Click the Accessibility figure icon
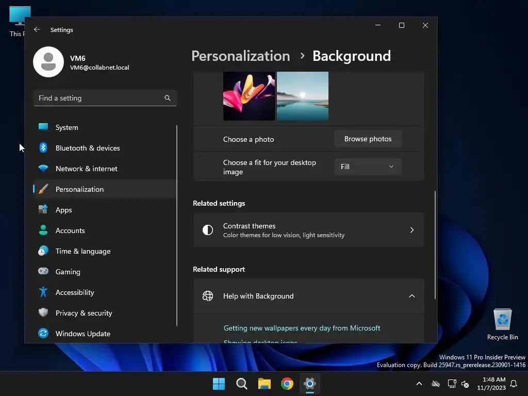Viewport: 528px width, 396px height. click(x=43, y=292)
